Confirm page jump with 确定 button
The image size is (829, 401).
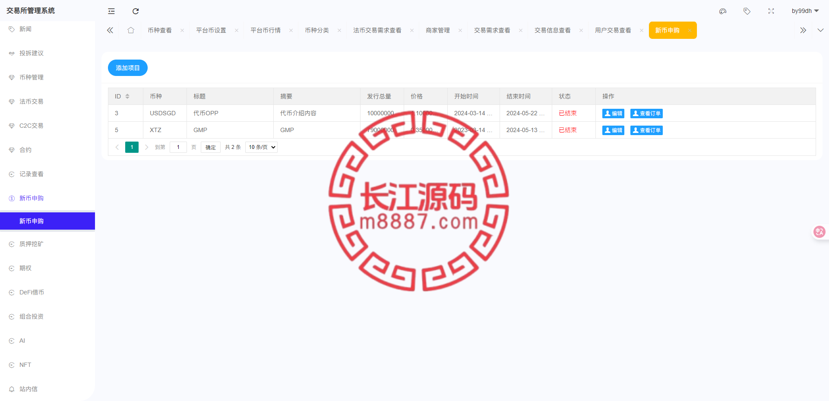click(x=211, y=147)
